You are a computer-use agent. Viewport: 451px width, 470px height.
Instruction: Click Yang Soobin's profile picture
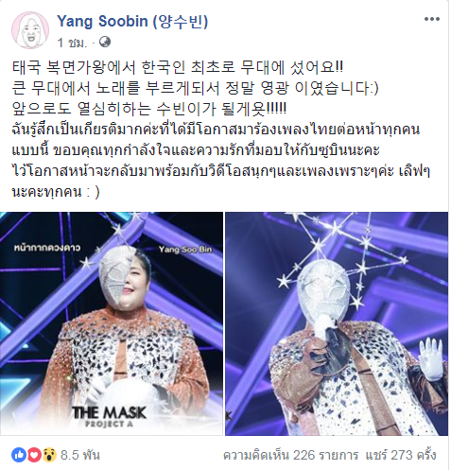tap(30, 30)
